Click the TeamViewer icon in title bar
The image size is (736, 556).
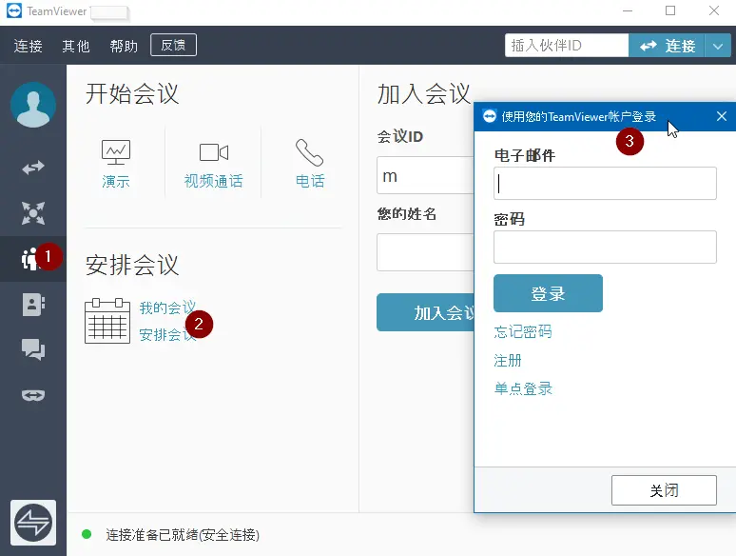tap(14, 10)
